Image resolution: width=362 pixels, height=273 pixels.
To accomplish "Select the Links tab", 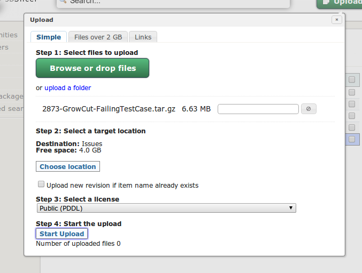I will point(143,37).
